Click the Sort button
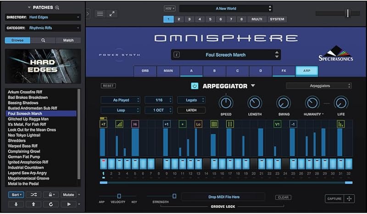Screen dimensions: 367x214 (16, 195)
